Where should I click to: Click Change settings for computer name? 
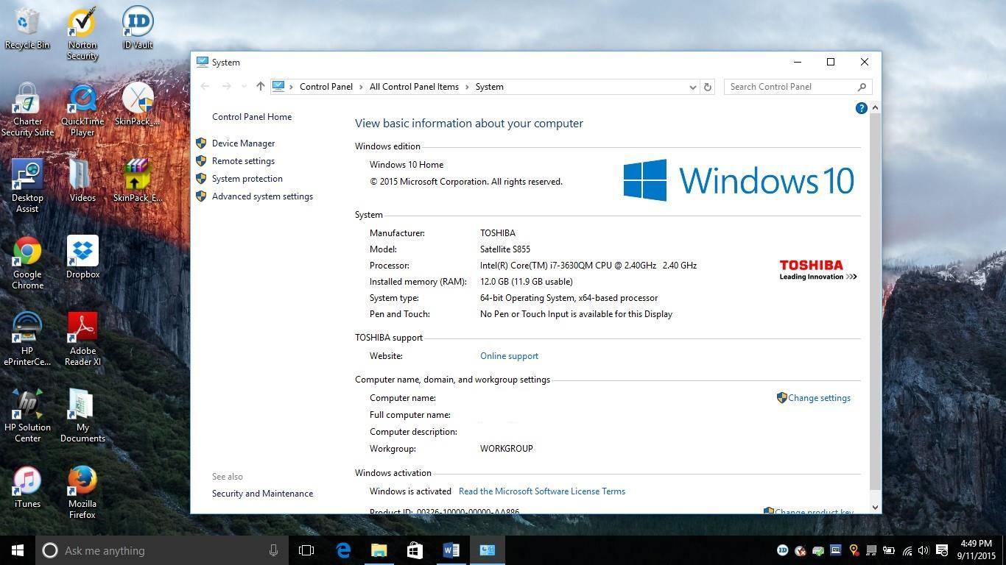tap(818, 398)
